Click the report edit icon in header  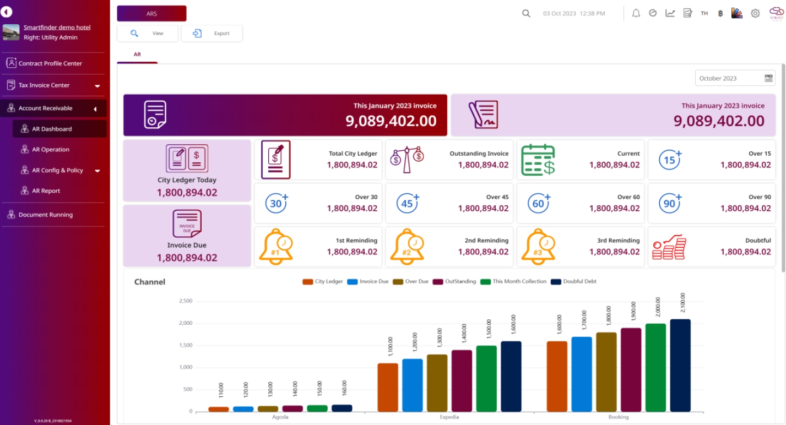click(x=687, y=13)
